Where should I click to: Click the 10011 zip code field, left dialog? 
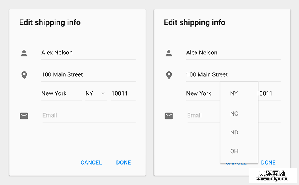(x=122, y=94)
